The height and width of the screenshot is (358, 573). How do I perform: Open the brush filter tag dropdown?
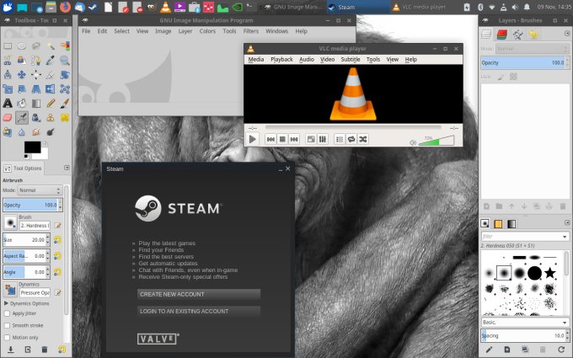pyautogui.click(x=565, y=237)
